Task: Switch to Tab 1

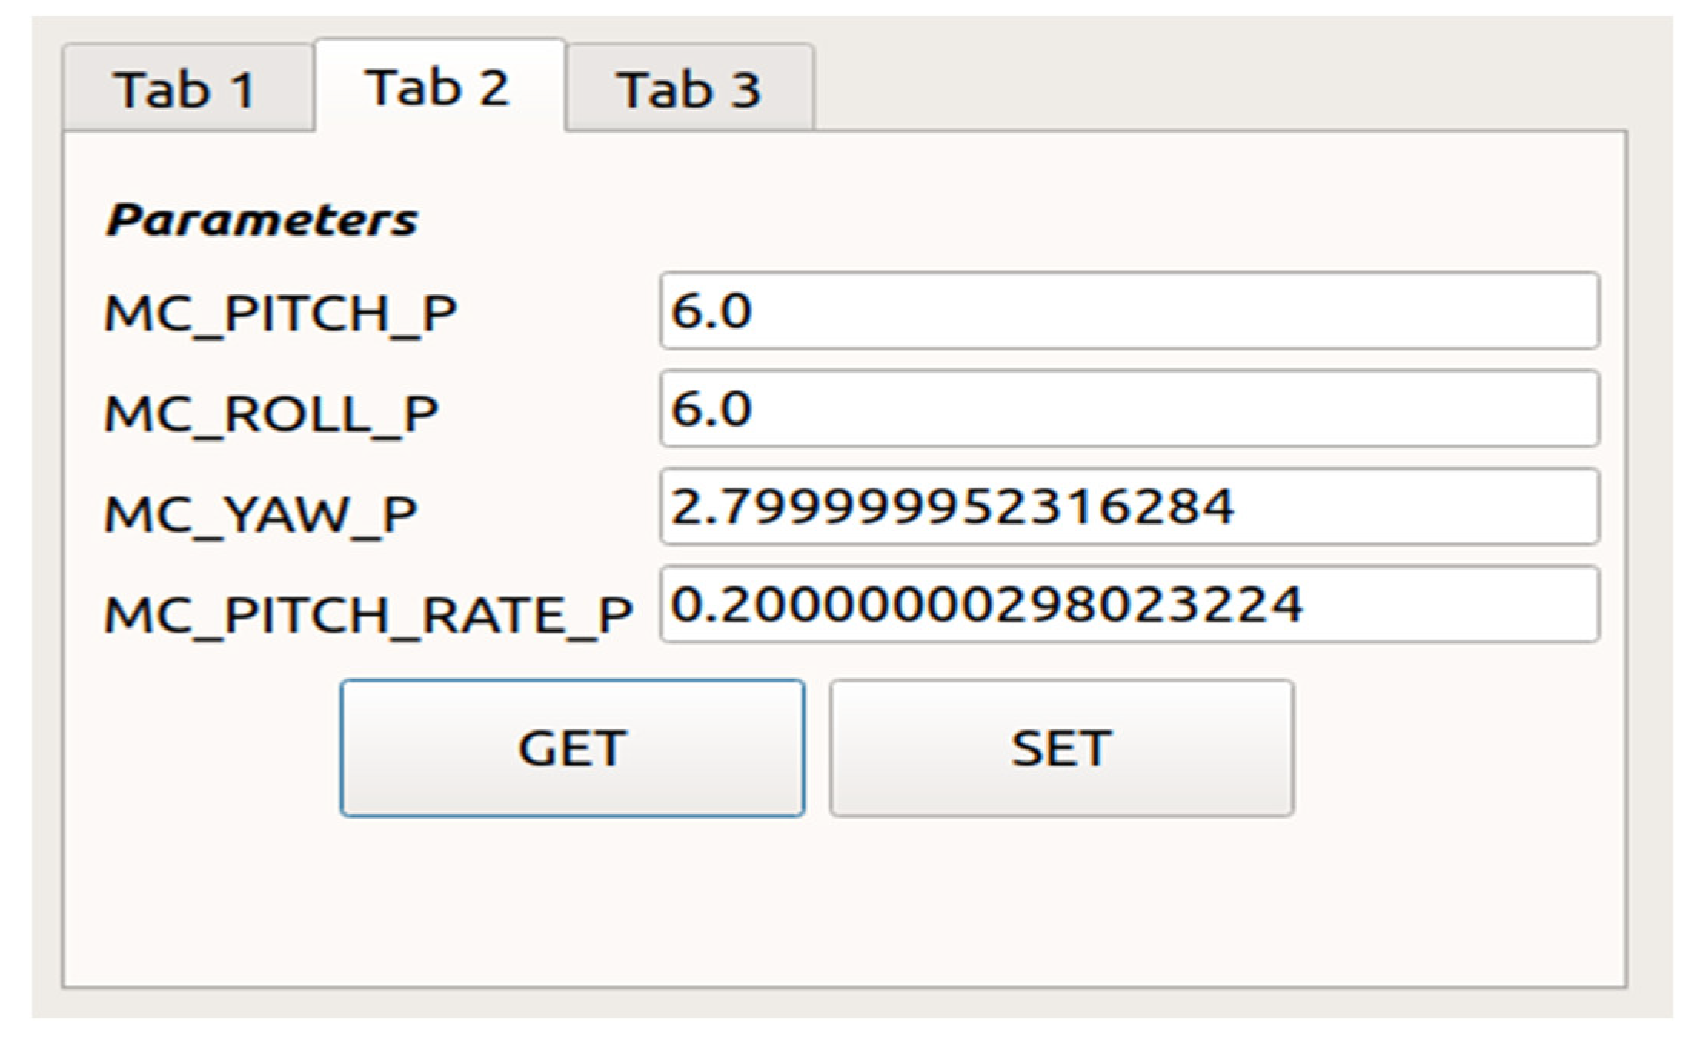Action: pyautogui.click(x=187, y=90)
